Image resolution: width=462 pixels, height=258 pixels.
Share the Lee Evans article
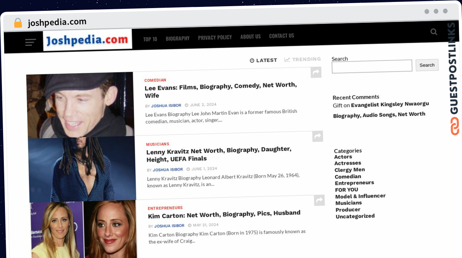click(316, 72)
